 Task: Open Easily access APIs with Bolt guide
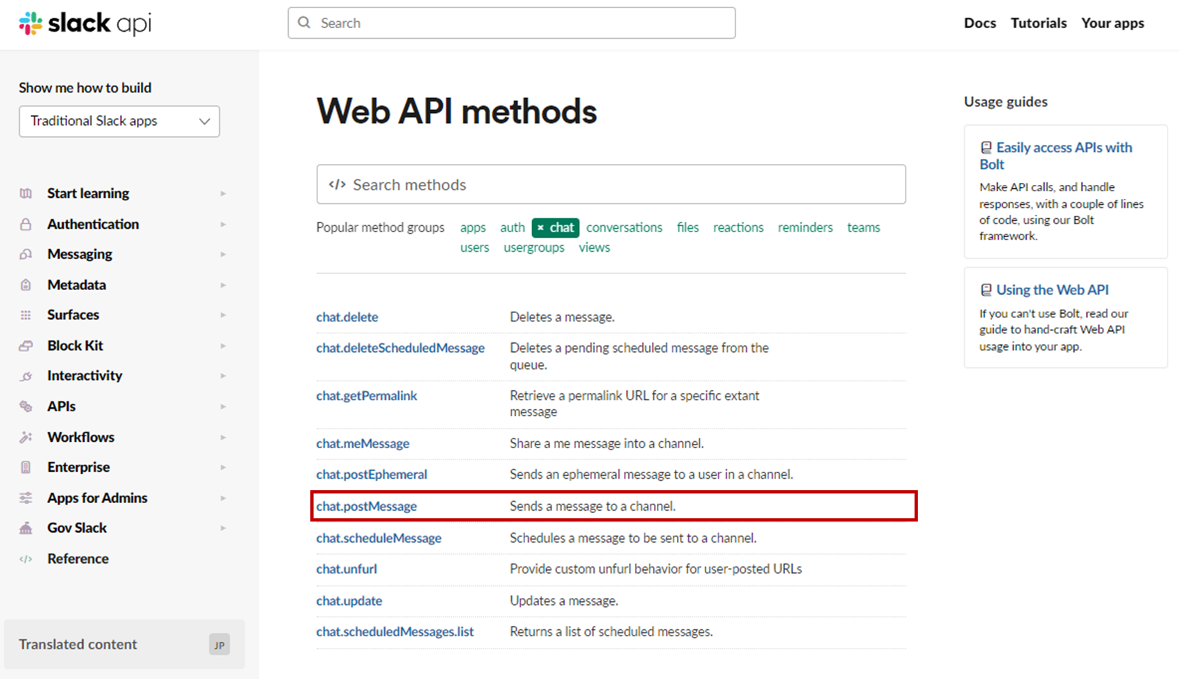pyautogui.click(x=1056, y=156)
